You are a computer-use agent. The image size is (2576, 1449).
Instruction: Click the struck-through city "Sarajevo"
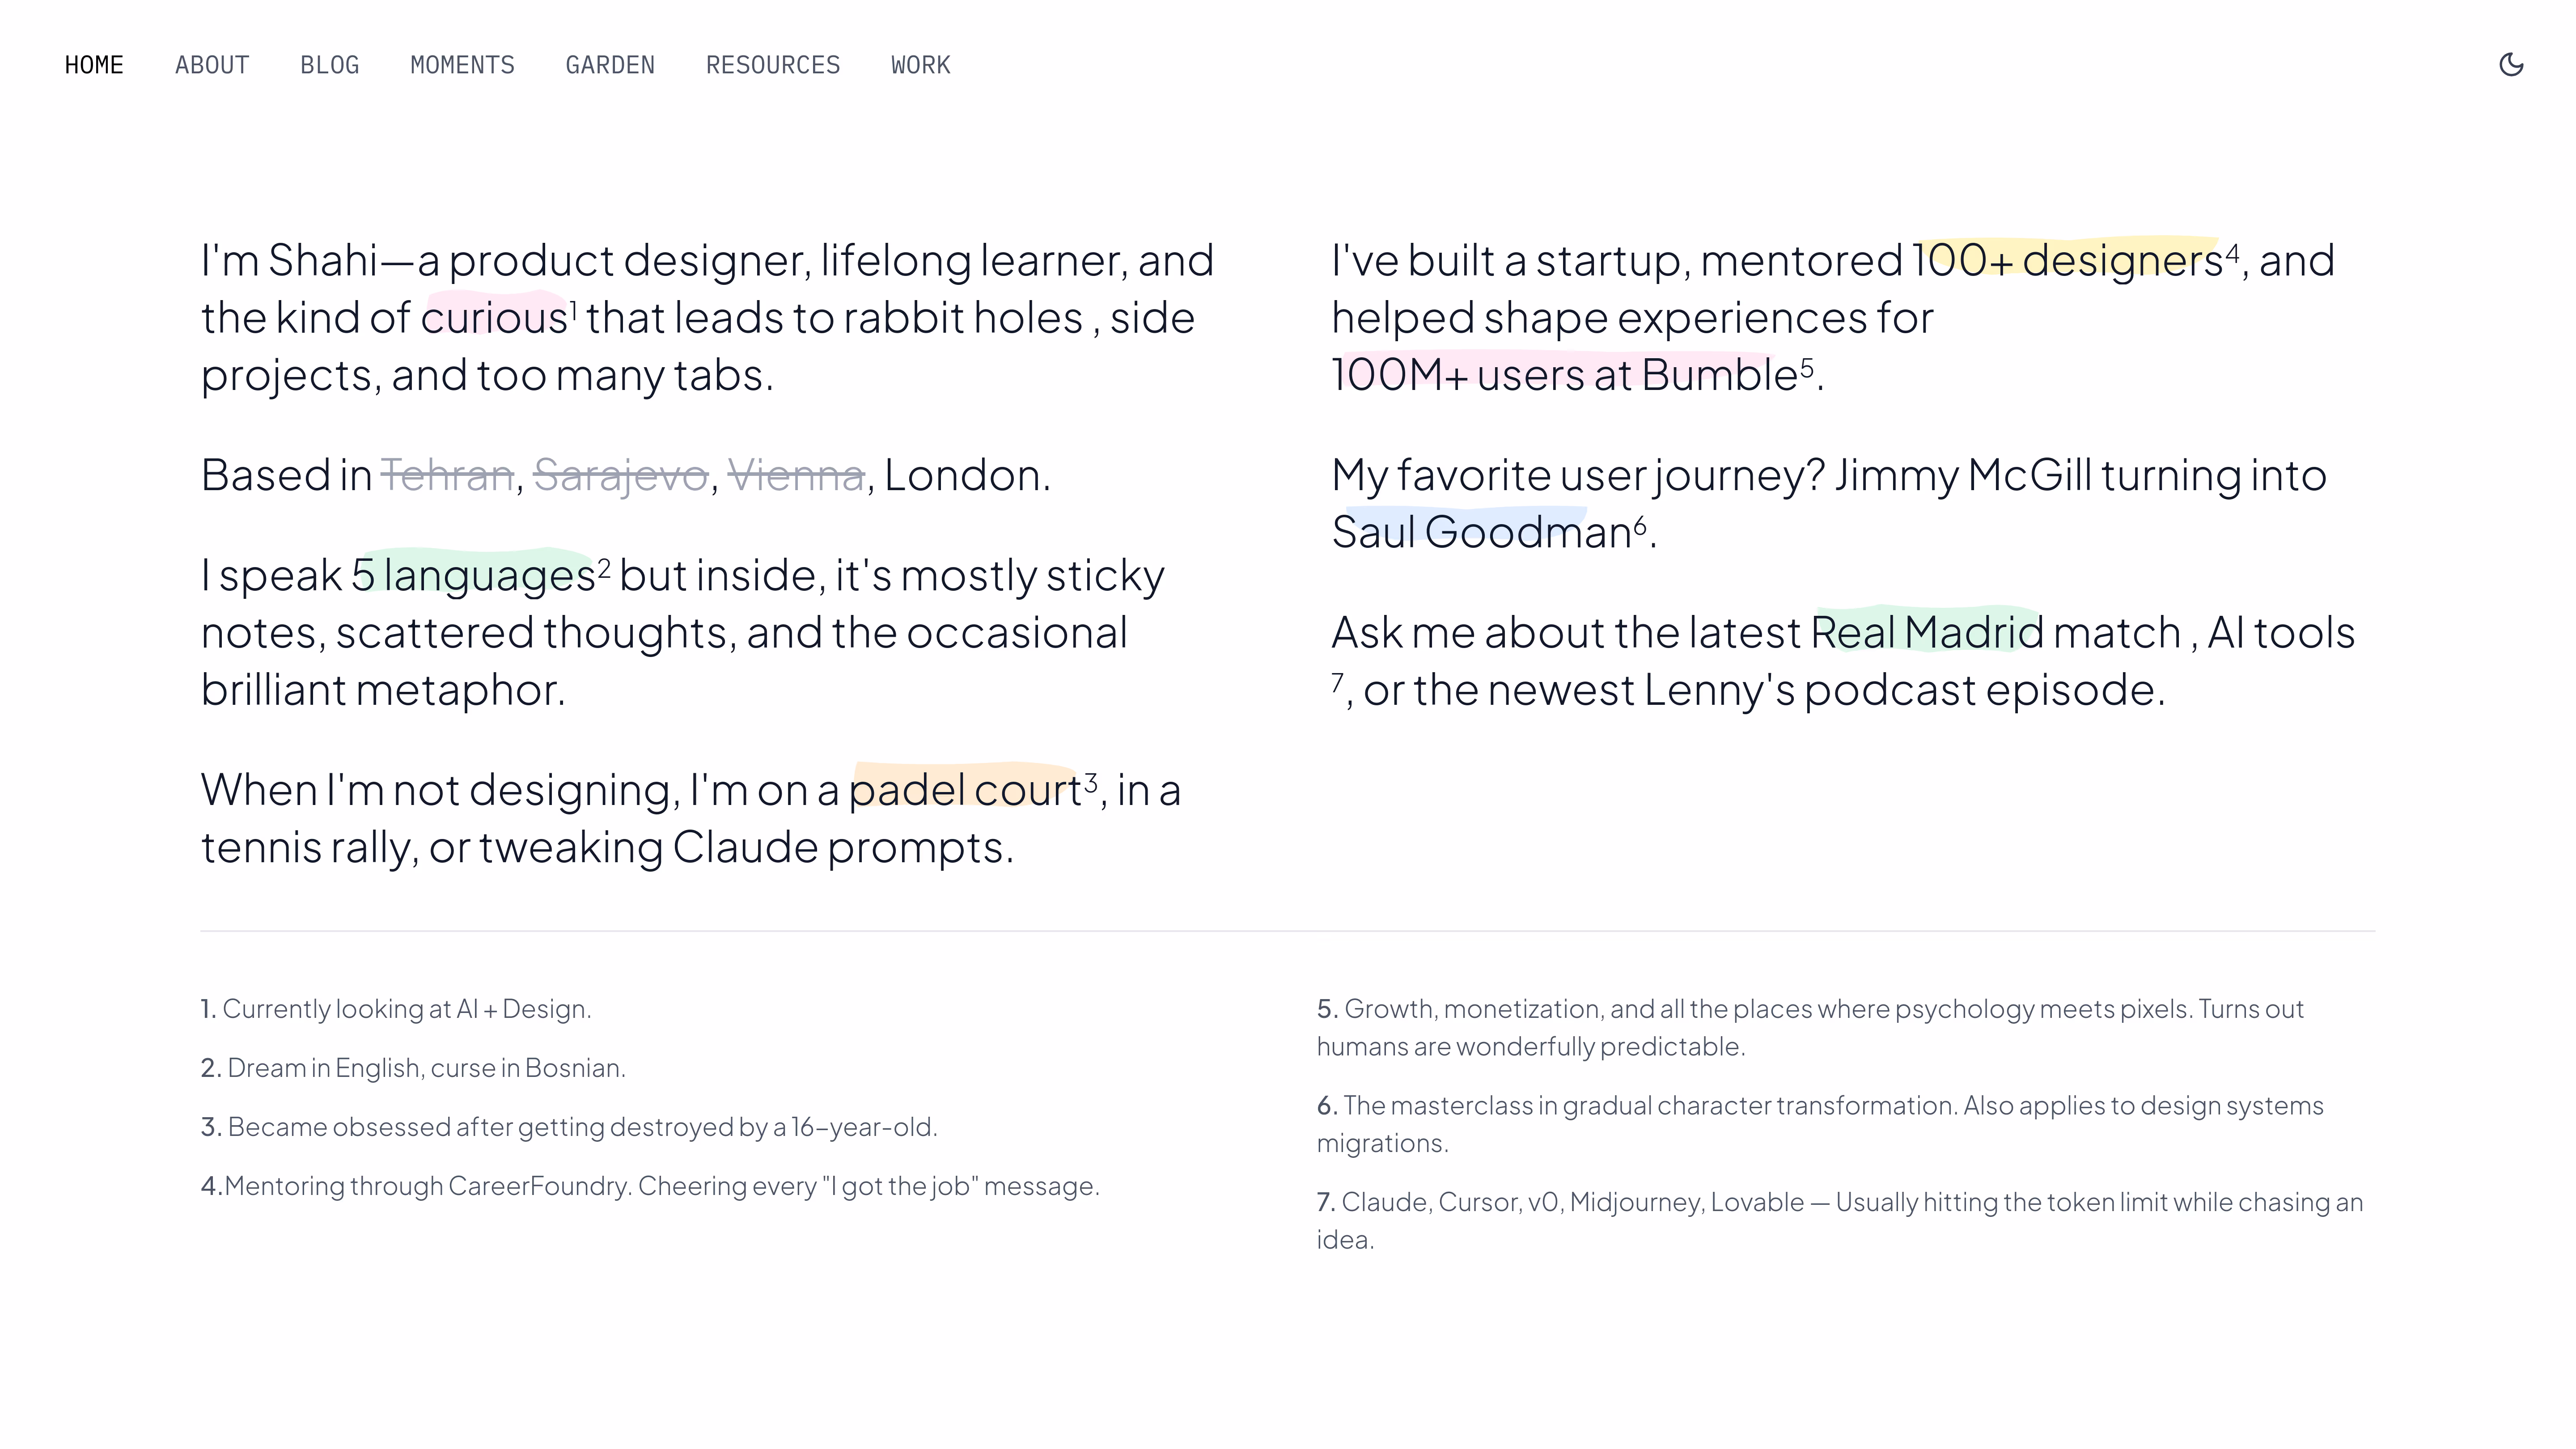pos(621,475)
